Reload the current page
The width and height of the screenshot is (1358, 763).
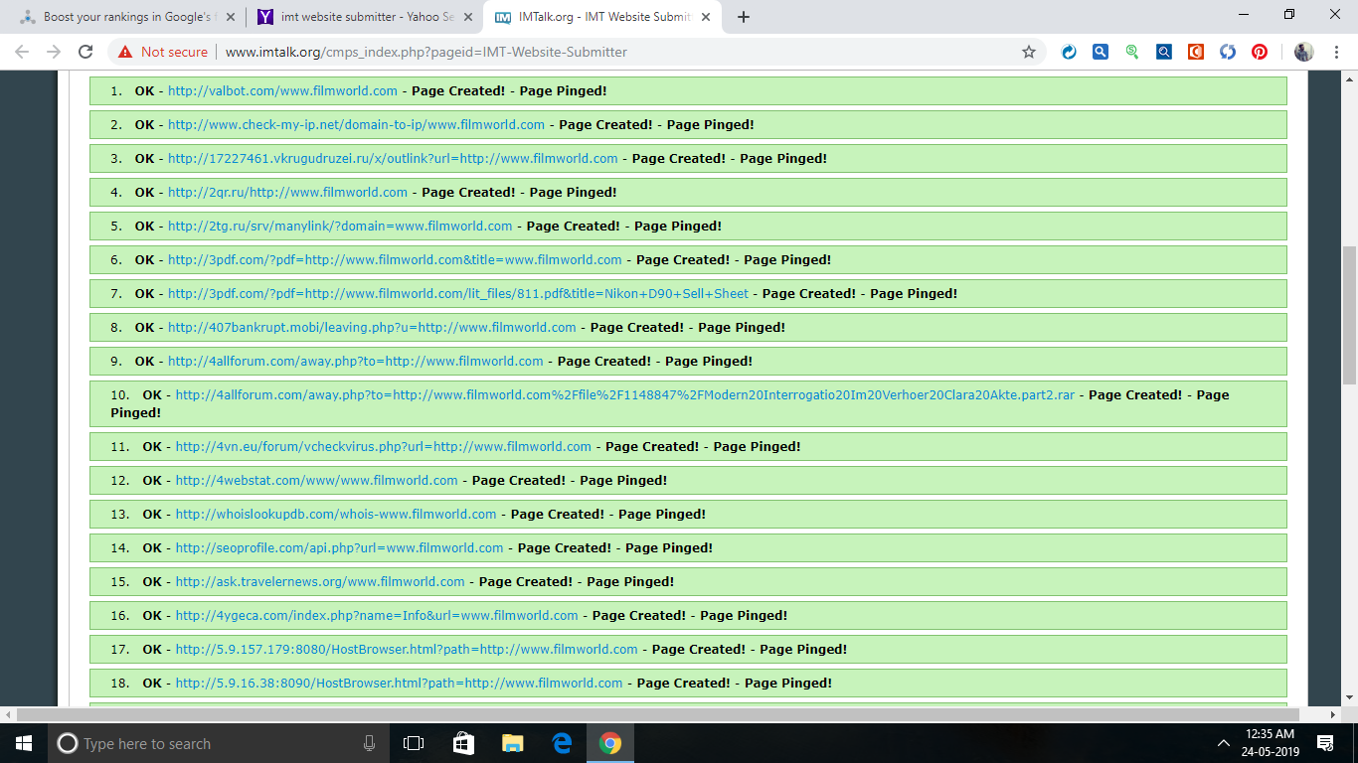(85, 52)
